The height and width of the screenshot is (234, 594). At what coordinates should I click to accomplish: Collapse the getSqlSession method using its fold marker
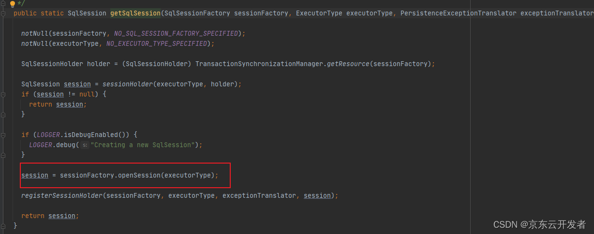click(3, 14)
